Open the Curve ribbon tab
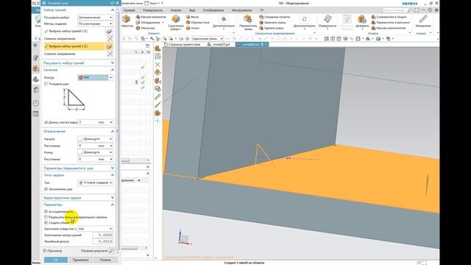Screen dimensions: 471x265 click(130, 10)
